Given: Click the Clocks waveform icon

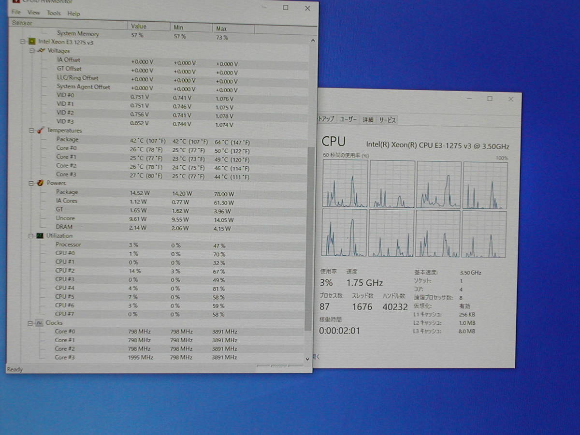Looking at the screenshot, I should (39, 323).
